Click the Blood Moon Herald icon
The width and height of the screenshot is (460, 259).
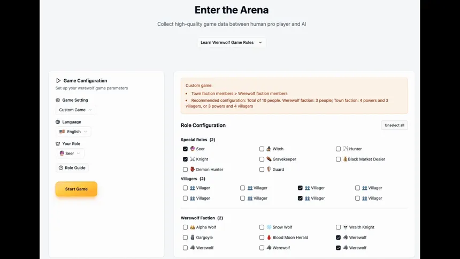269,237
